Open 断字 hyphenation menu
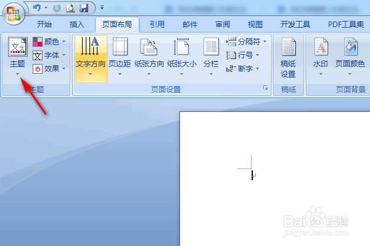Screen dimensions: 370x246 click(x=242, y=69)
